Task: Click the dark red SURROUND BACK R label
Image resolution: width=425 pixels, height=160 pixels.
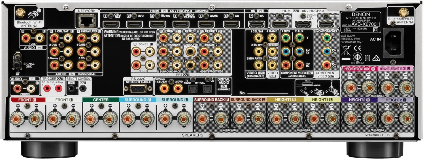Action: 211,100
